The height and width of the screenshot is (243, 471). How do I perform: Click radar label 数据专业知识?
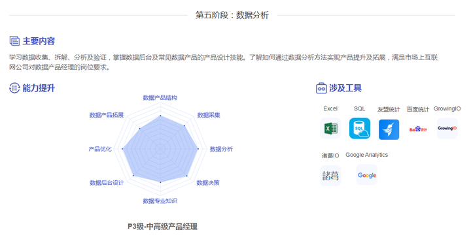pyautogui.click(x=160, y=201)
